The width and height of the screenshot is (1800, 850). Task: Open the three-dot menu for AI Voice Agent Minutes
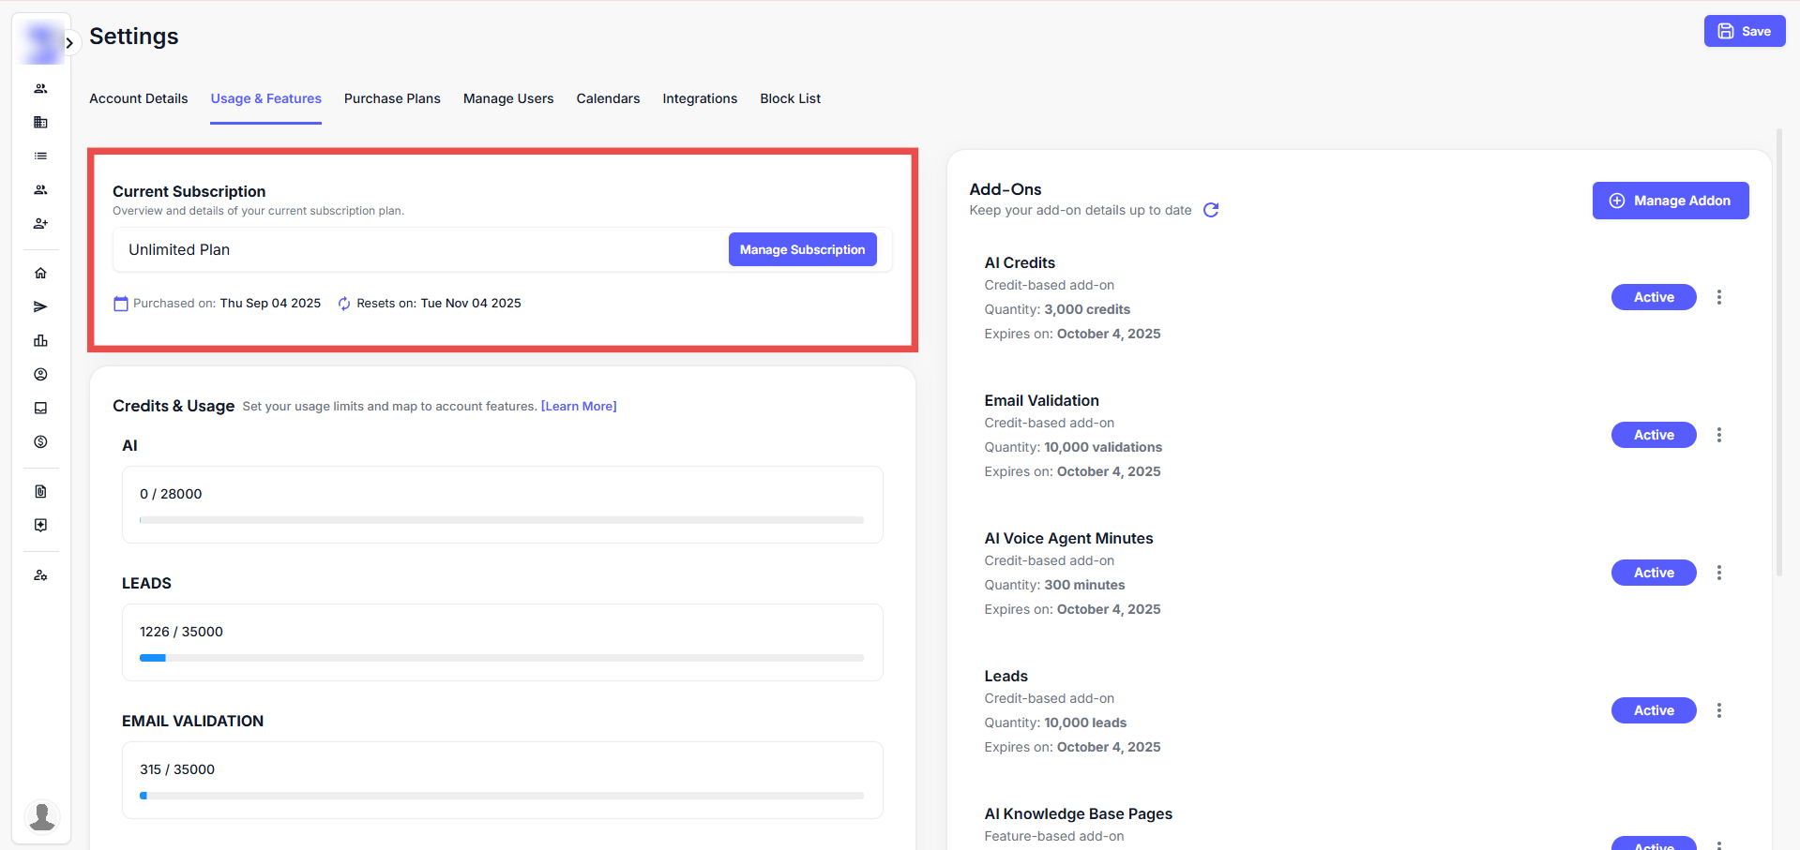(1718, 573)
